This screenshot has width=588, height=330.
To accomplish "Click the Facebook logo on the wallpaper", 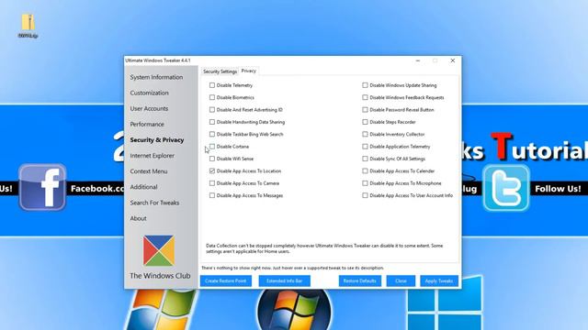I will tap(42, 187).
